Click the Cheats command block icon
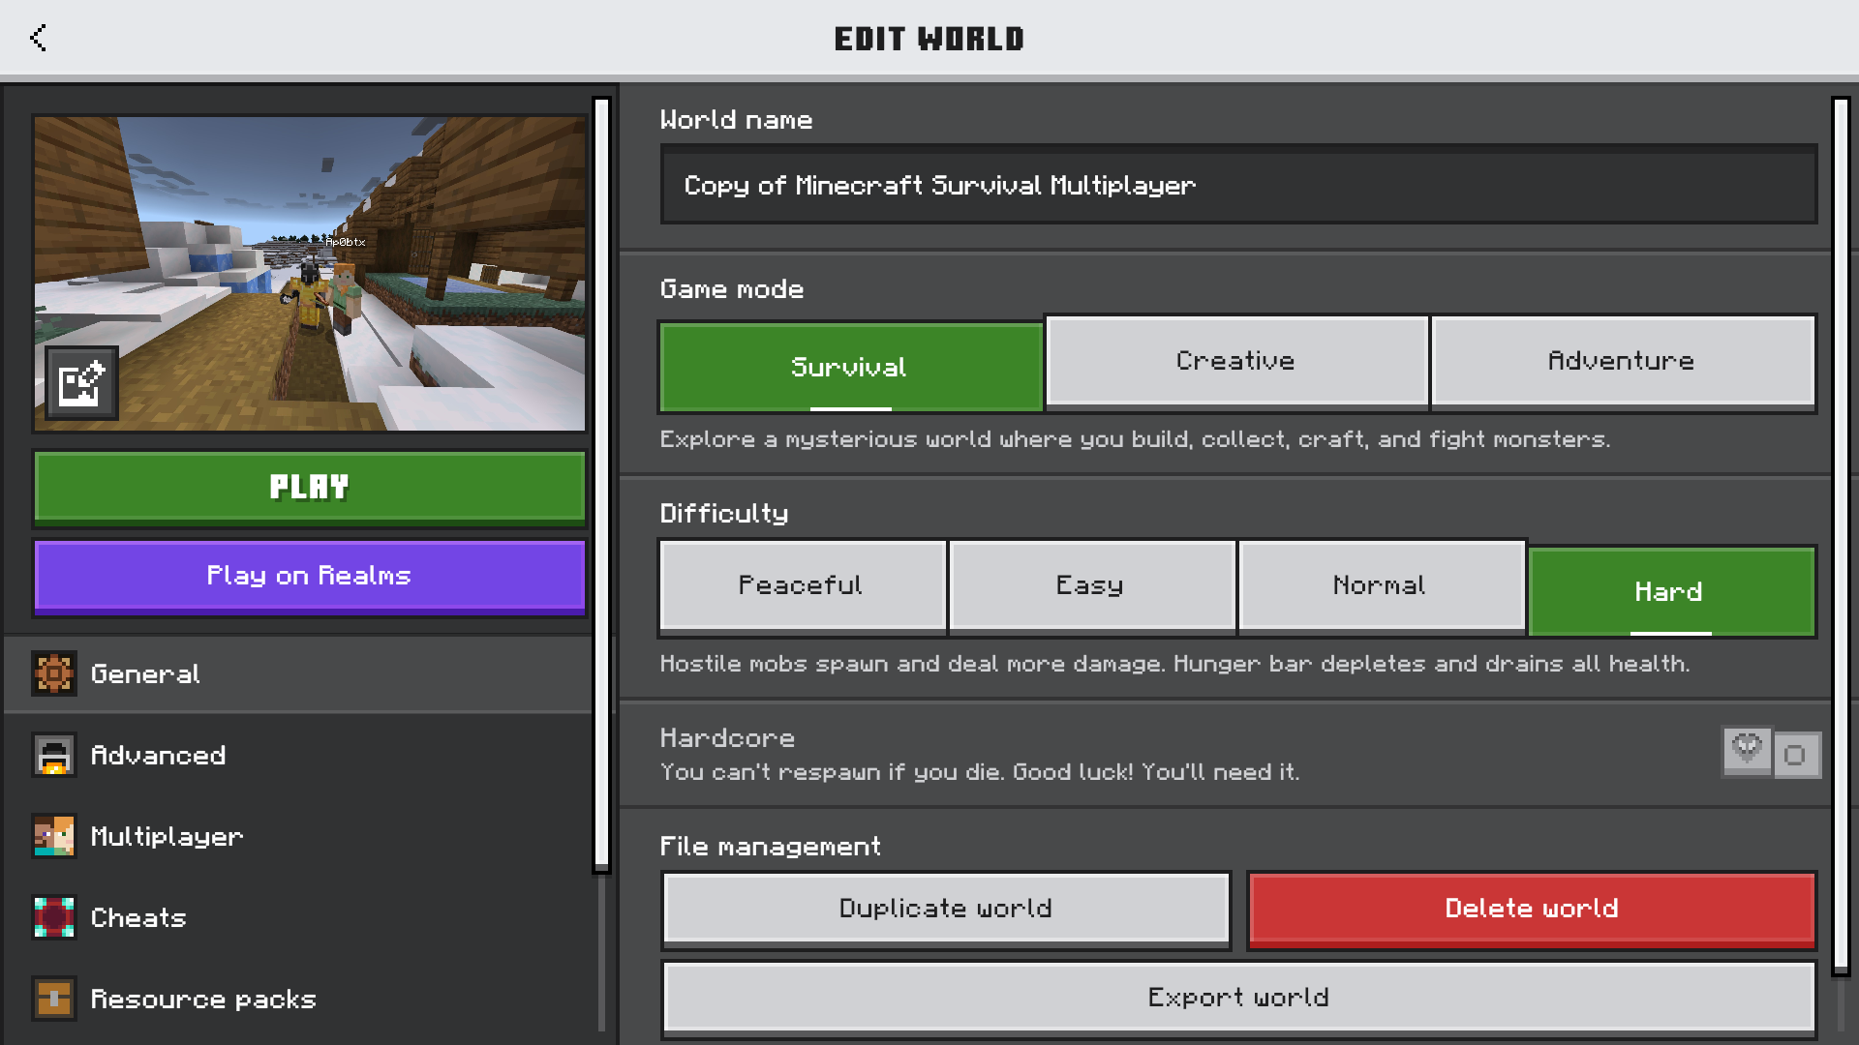Screen dimensions: 1859x1045 pyautogui.click(x=54, y=917)
